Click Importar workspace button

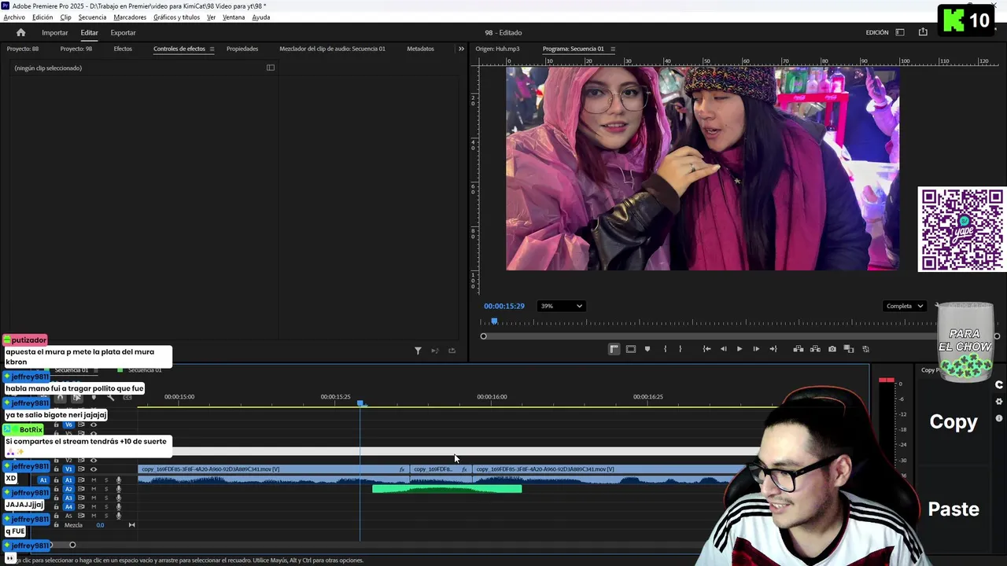coord(55,32)
